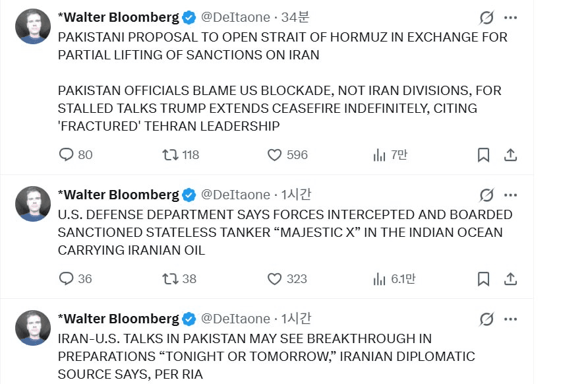
Task: Like the tweet with 596 likes
Action: [275, 155]
